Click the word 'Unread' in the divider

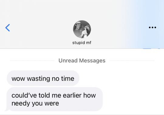(68, 61)
